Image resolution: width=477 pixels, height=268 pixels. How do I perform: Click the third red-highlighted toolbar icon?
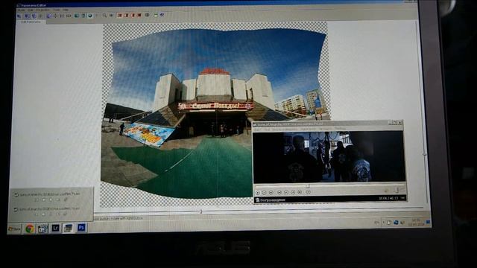click(133, 15)
